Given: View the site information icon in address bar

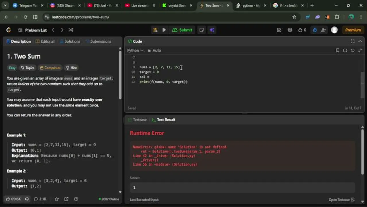Looking at the screenshot, I should (x=47, y=17).
